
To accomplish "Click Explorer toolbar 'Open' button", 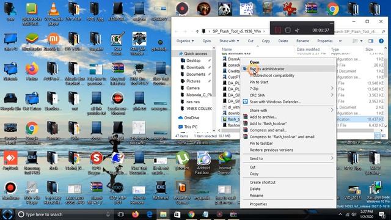I will point(206,41).
